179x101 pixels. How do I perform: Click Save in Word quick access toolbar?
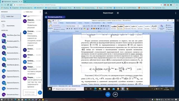click(x=53, y=20)
